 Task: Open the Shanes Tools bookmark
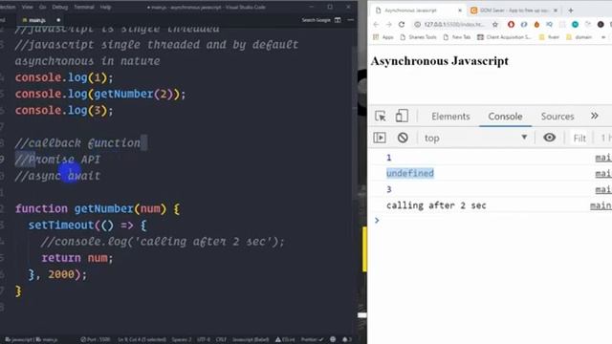coord(418,37)
